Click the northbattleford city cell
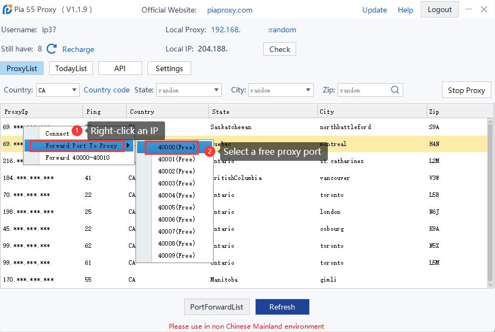 coord(345,127)
